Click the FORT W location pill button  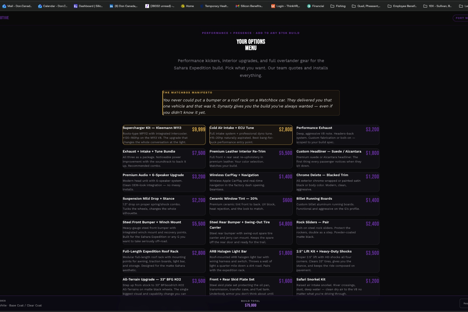[460, 18]
